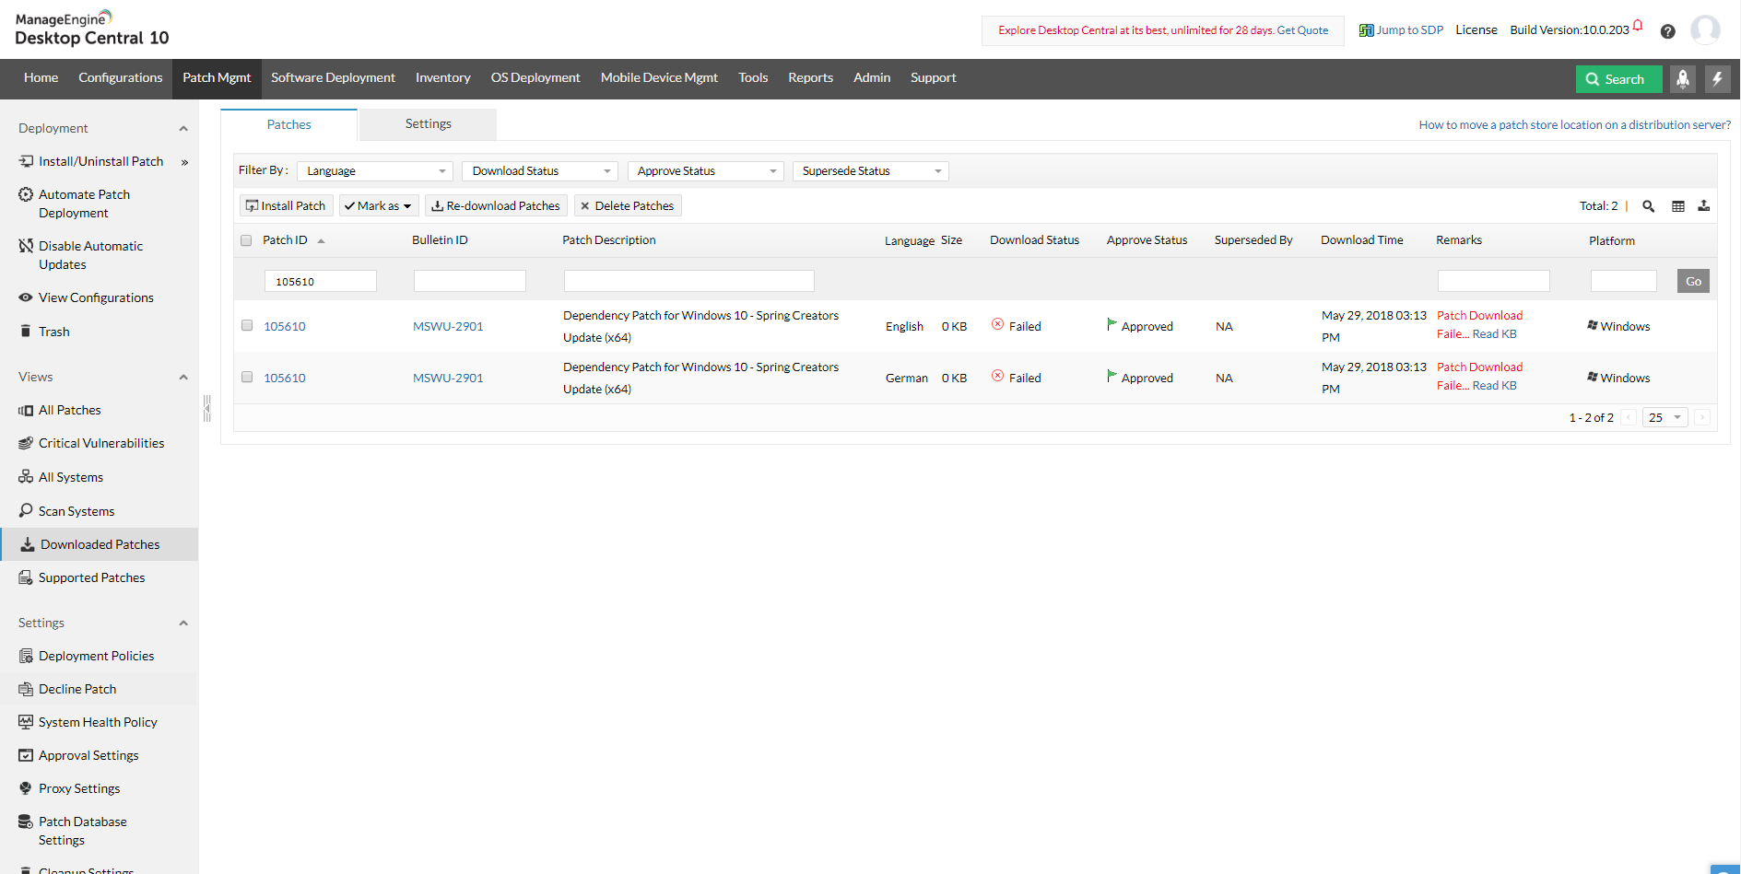
Task: Open Read KB link in English row
Action: 1494,334
